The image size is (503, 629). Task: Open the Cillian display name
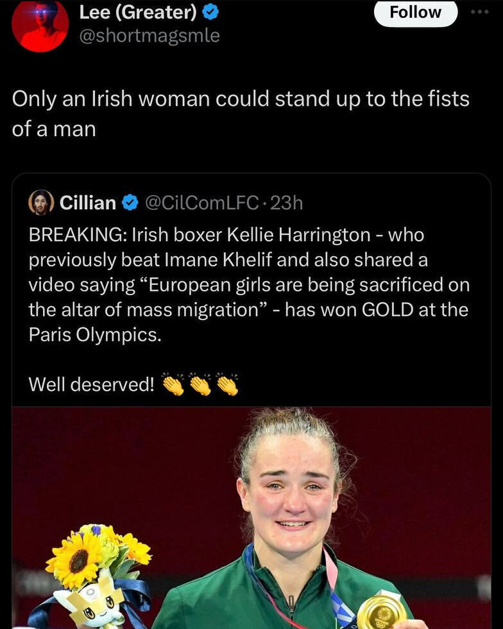pos(87,203)
